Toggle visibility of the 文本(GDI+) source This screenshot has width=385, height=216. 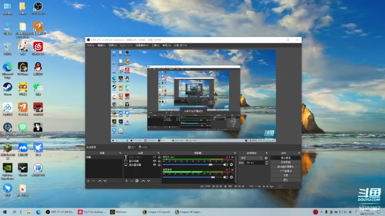point(154,157)
